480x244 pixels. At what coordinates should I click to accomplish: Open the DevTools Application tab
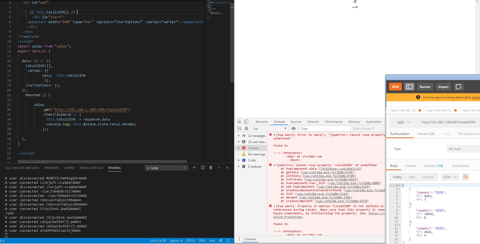374,122
